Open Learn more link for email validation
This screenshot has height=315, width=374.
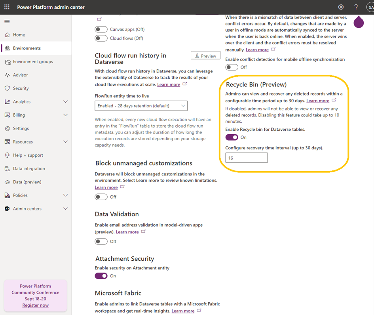click(127, 232)
